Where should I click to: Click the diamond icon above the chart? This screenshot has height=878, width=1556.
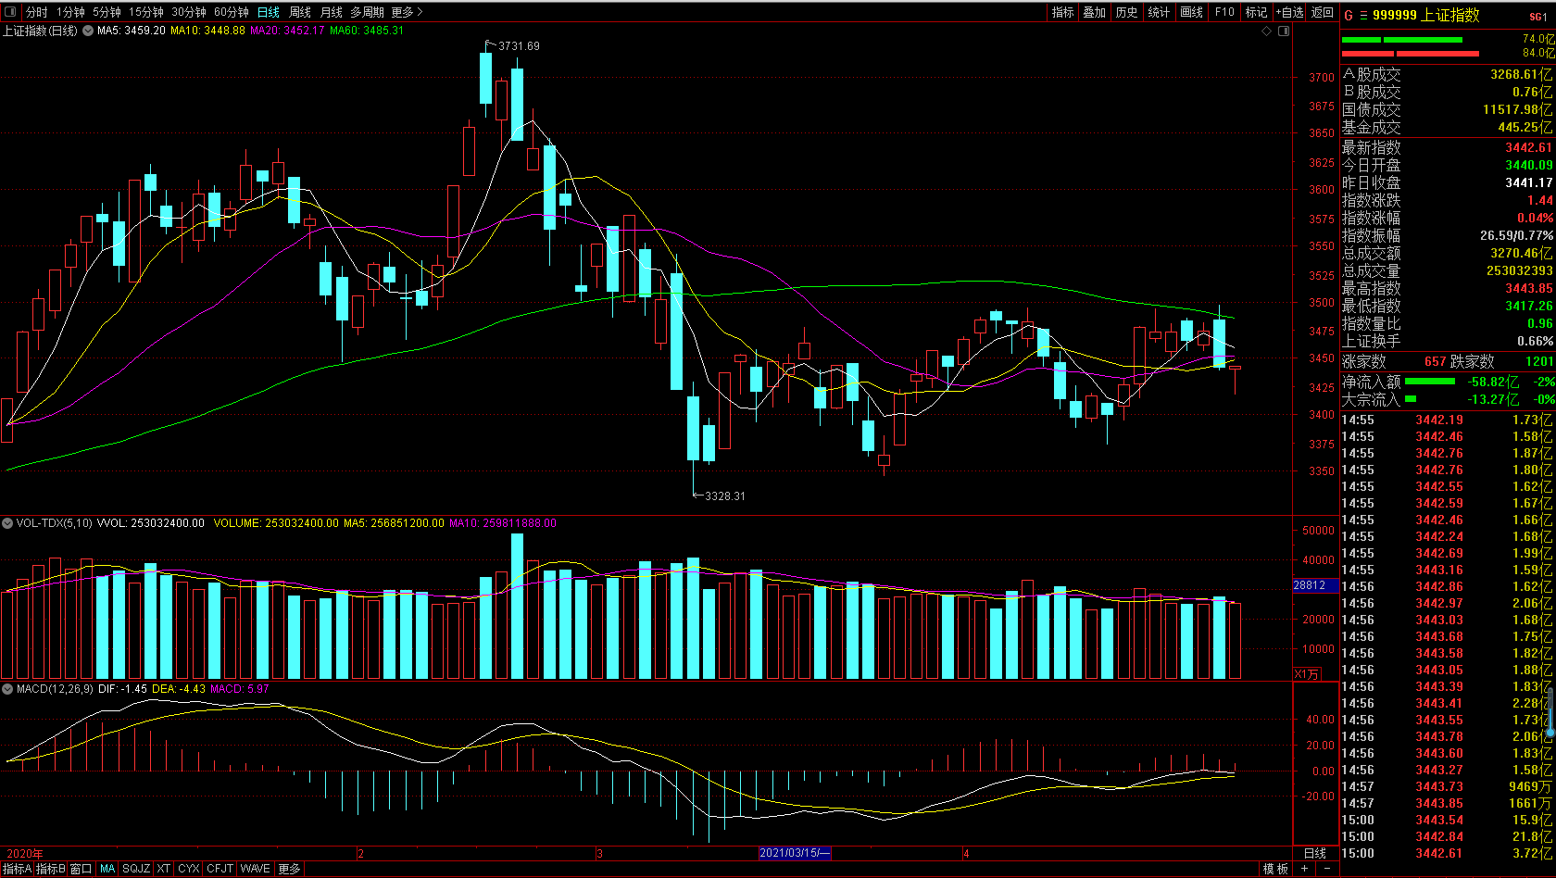point(1267,31)
